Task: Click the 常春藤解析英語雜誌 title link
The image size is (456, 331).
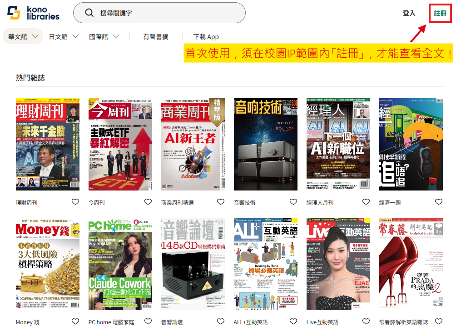Action: 404,322
